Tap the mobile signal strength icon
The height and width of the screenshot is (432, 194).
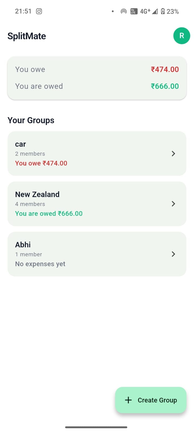click(155, 11)
